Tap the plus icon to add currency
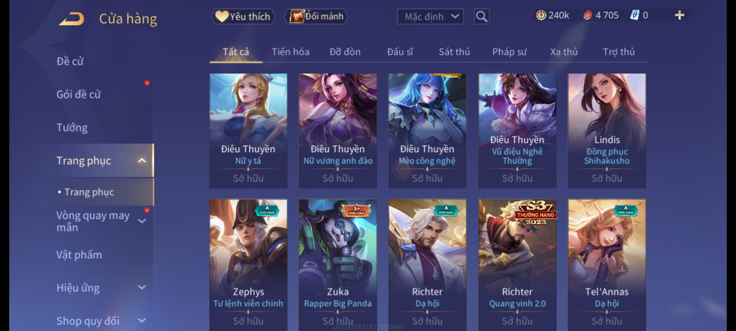The image size is (736, 331). tap(680, 15)
